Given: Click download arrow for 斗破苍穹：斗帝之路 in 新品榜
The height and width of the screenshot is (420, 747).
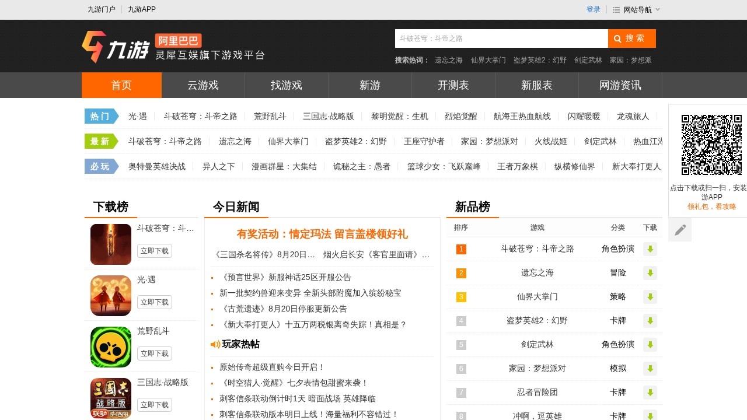Looking at the screenshot, I should 650,249.
